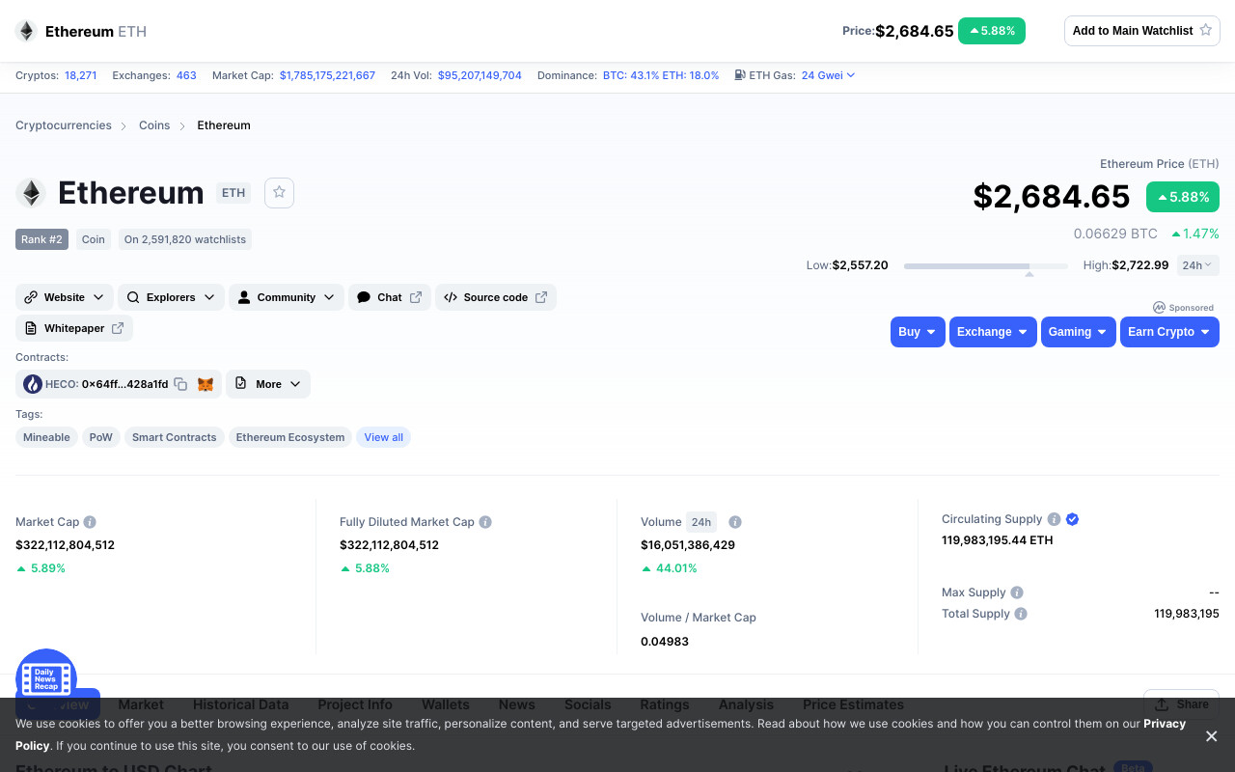Show Total Supply info icon

coord(1021,614)
